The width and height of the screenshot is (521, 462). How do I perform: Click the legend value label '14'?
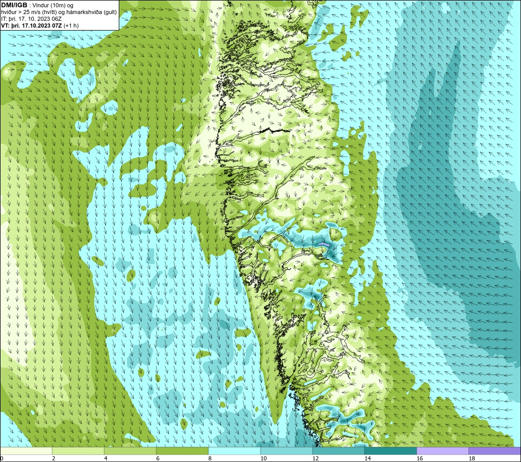368,458
